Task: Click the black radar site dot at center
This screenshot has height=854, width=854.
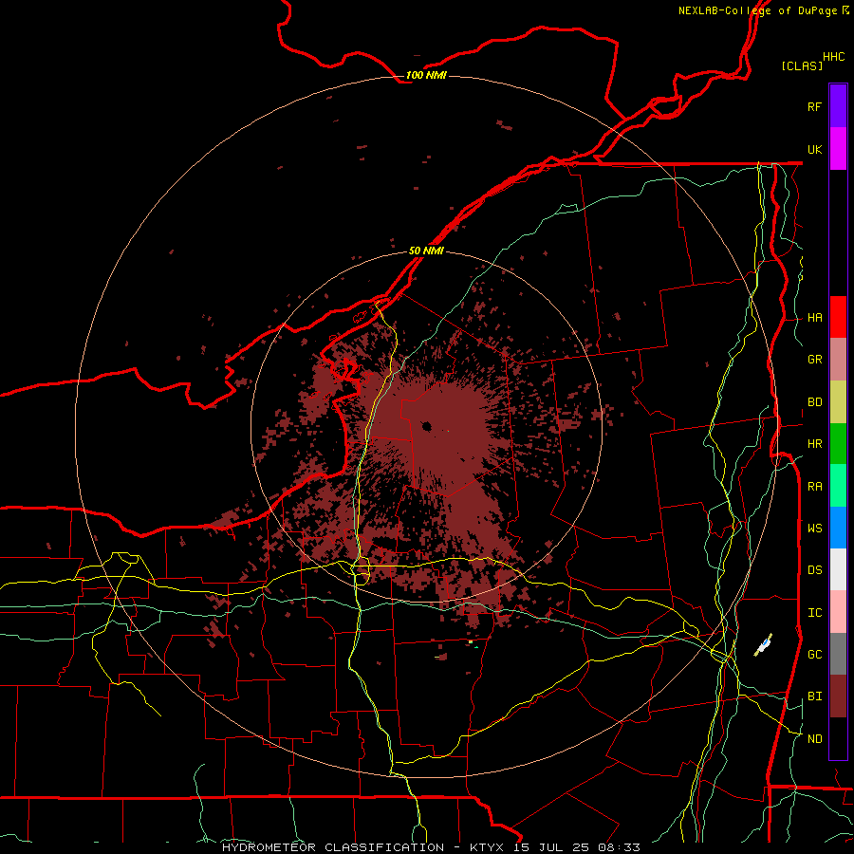Action: point(427,426)
